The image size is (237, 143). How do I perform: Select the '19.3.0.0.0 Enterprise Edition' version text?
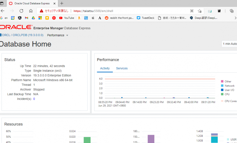tap(52, 75)
